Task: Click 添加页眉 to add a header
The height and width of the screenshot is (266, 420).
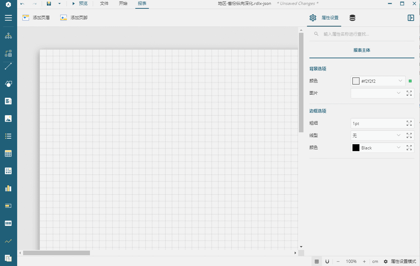Action: point(36,17)
